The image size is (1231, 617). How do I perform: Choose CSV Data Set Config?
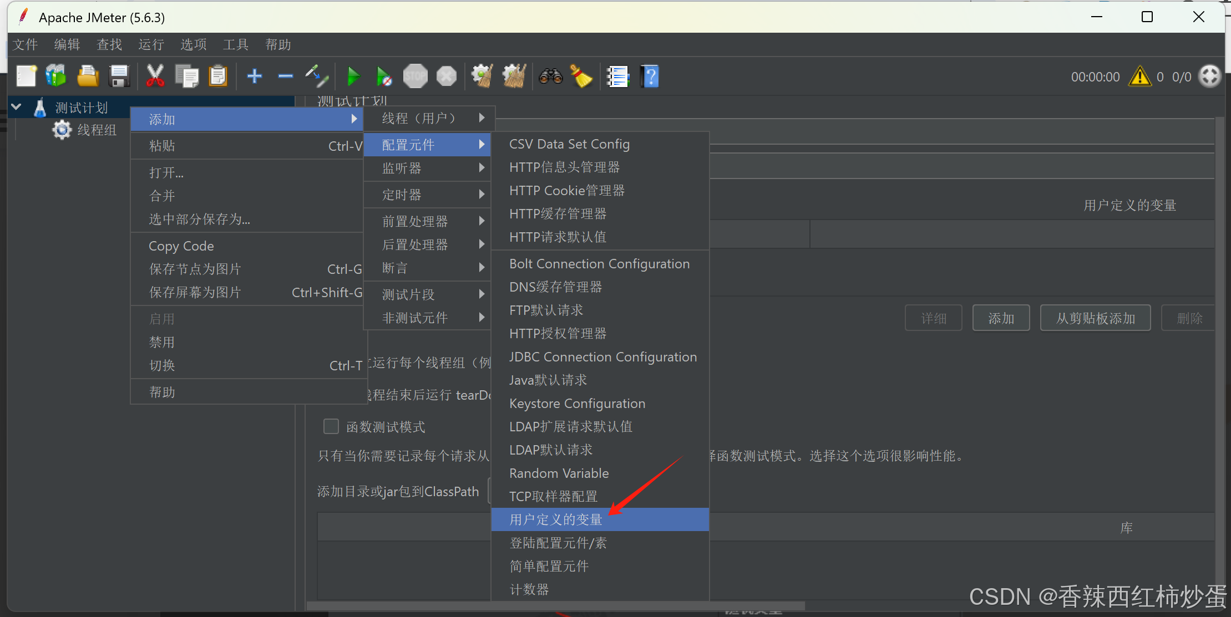click(600, 144)
